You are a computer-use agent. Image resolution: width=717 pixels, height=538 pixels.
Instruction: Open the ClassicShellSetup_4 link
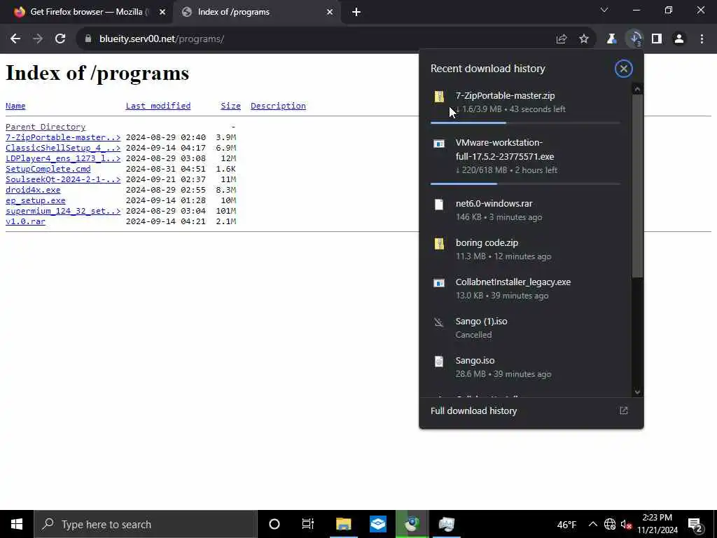63,148
